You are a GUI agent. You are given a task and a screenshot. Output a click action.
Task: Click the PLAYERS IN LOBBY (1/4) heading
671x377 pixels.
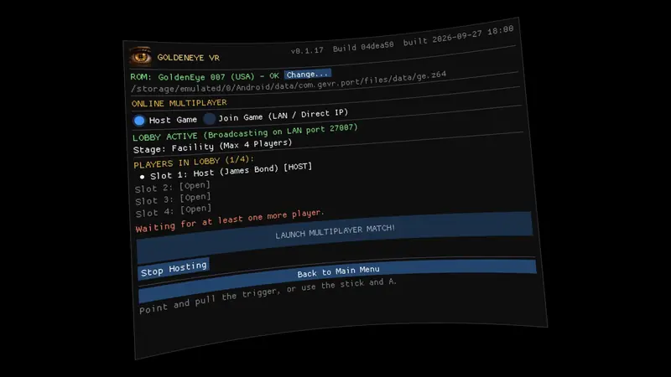pos(194,162)
